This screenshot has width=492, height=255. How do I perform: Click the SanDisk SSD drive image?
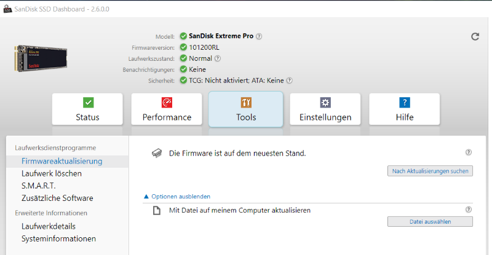pos(41,58)
